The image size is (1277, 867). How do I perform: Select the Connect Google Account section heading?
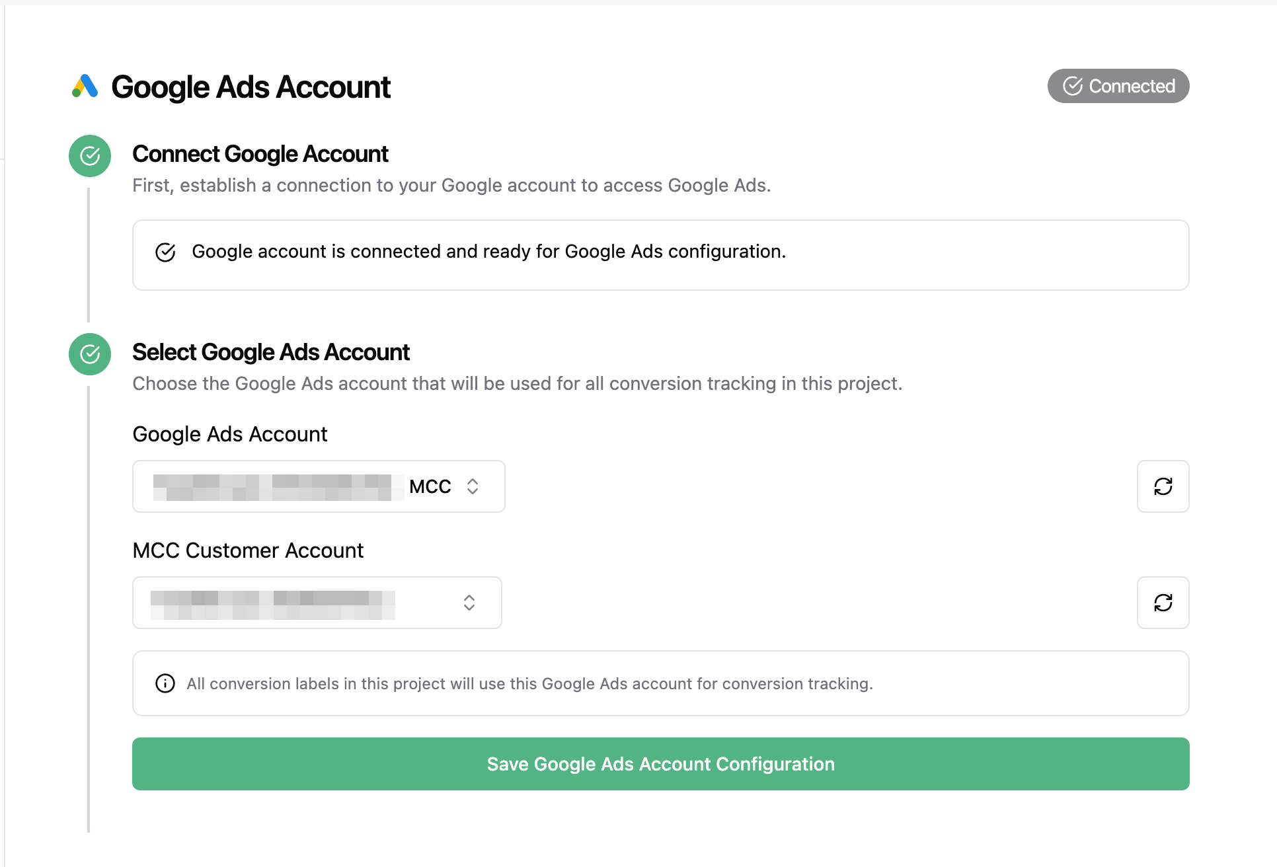260,153
